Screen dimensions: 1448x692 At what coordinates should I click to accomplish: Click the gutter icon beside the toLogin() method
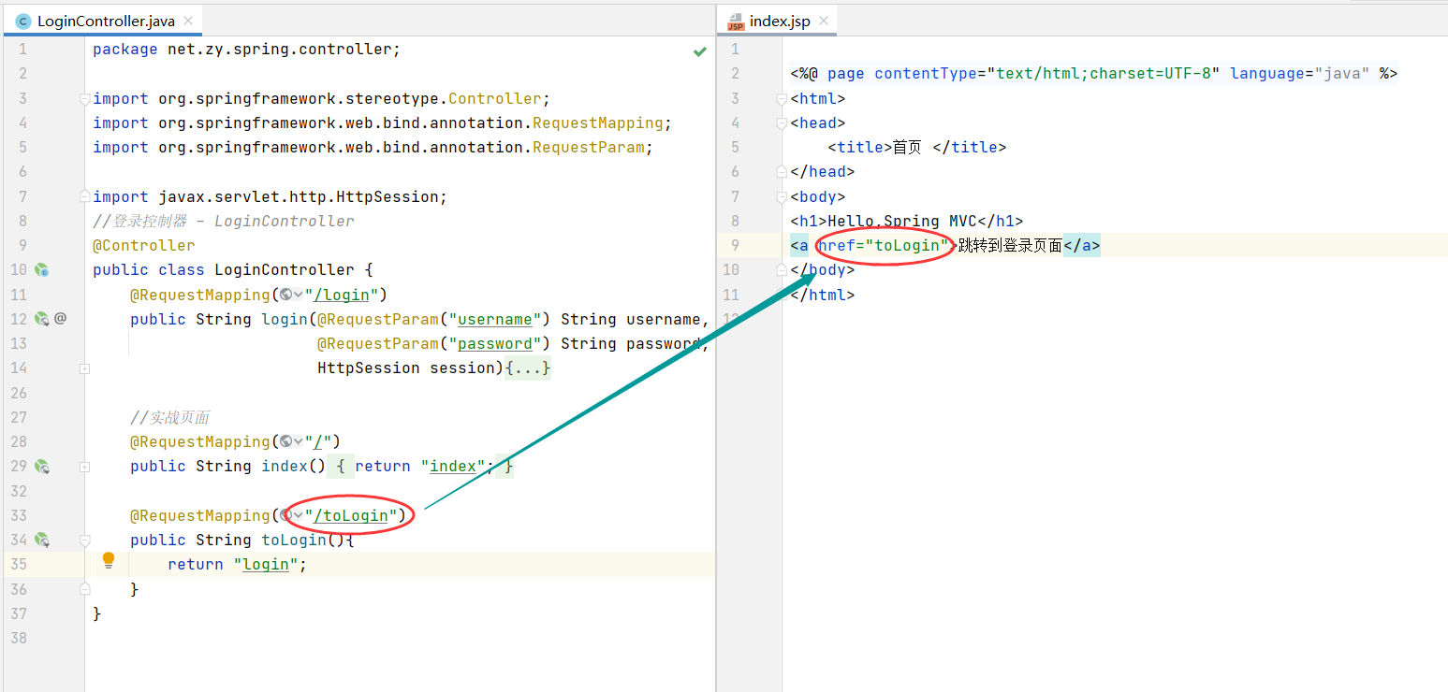coord(41,540)
